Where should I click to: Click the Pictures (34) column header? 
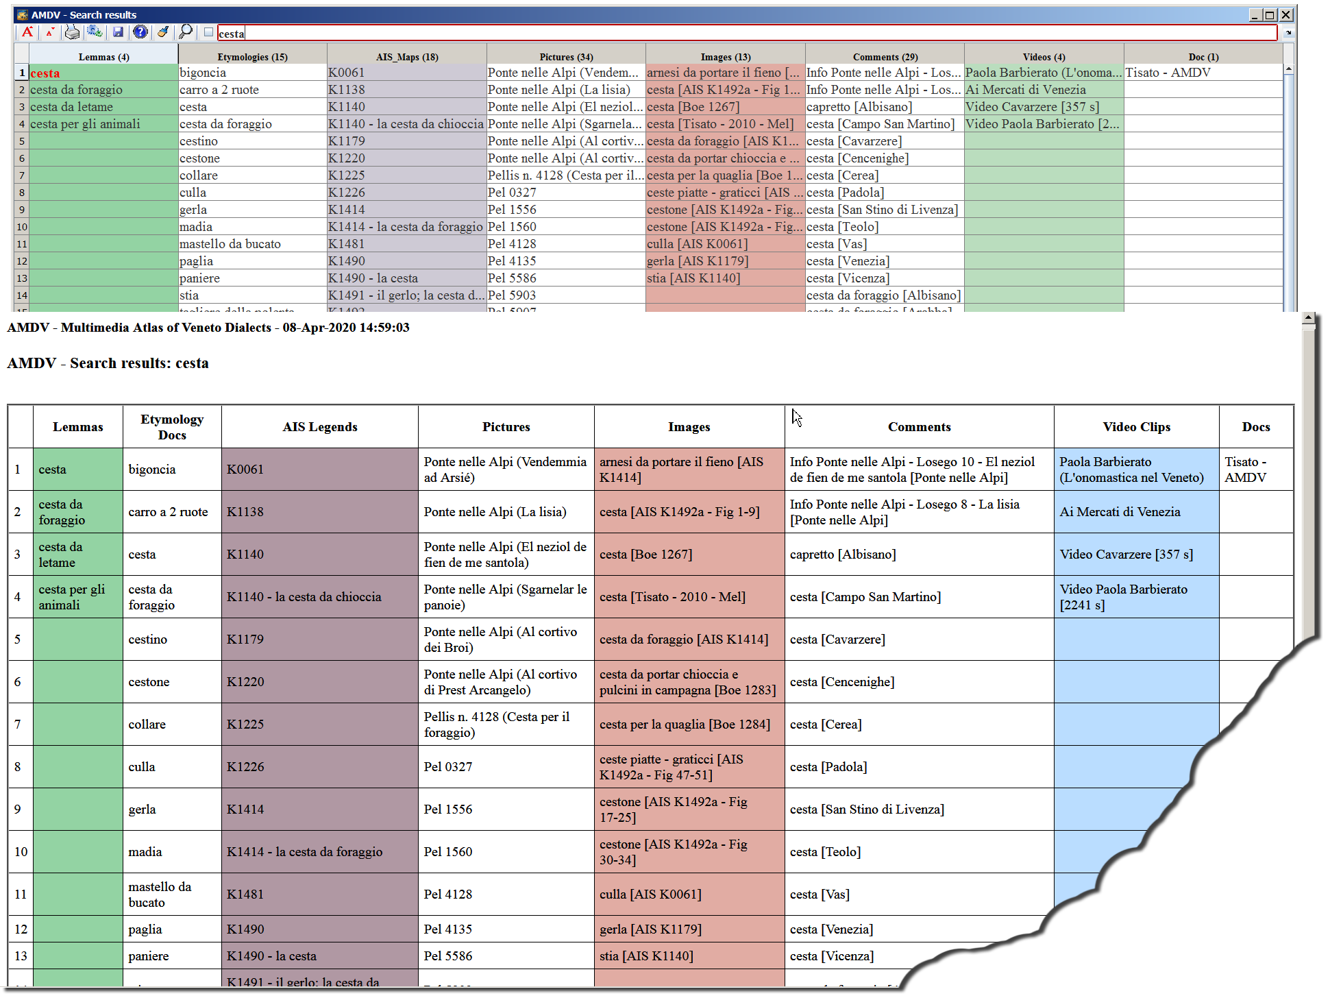tap(566, 57)
